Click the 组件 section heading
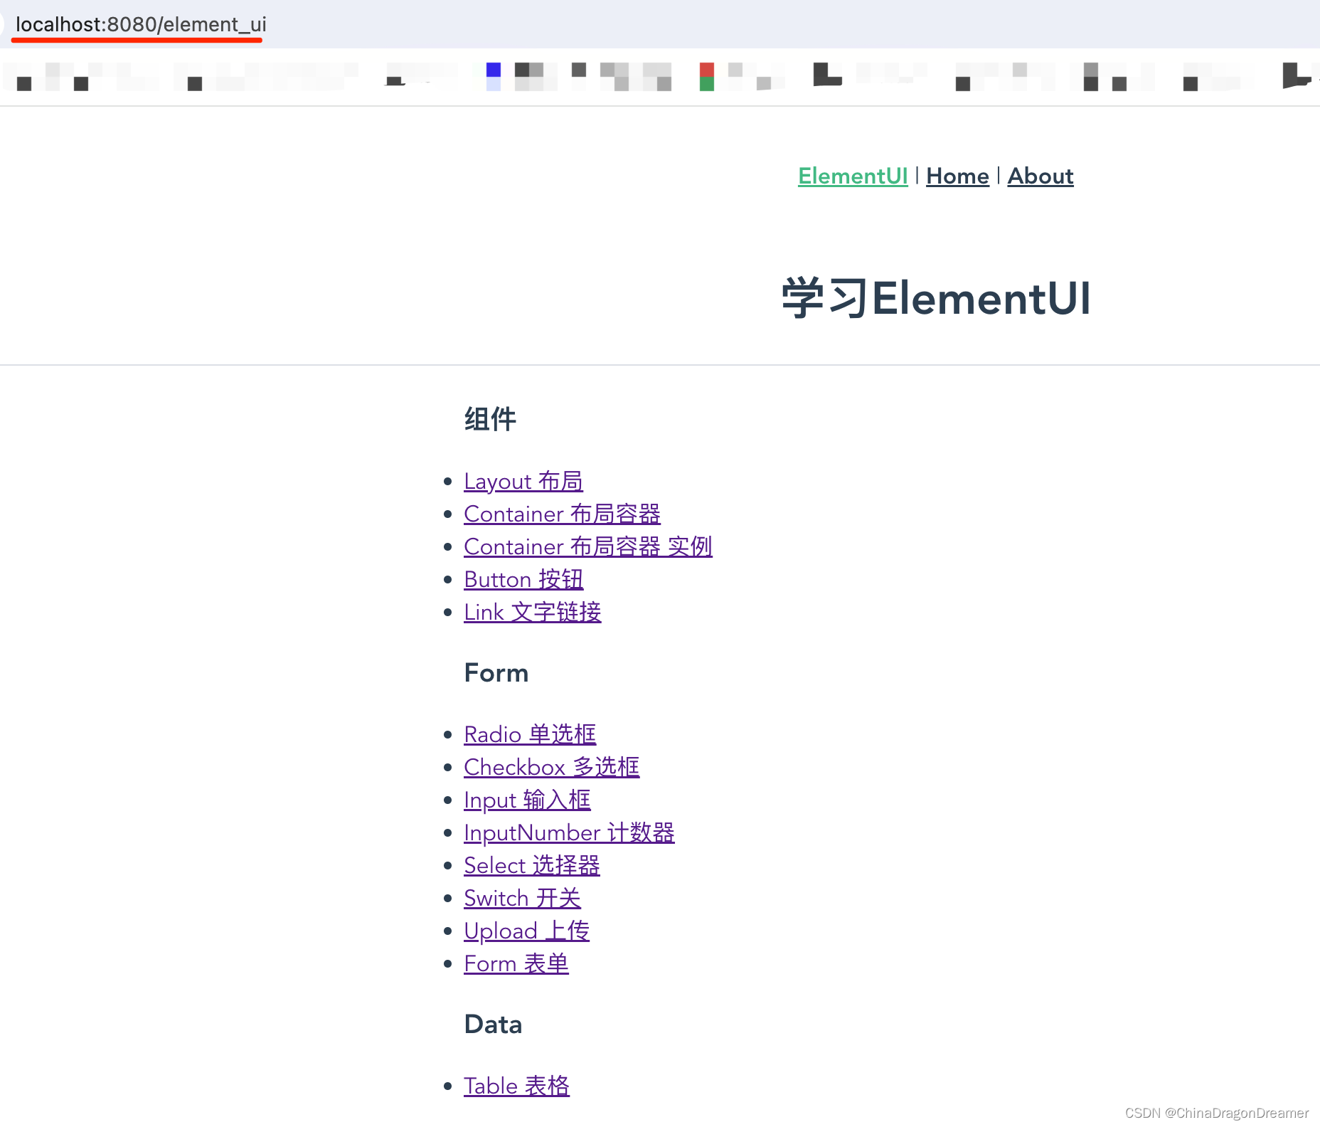Screen dimensions: 1320x1127 [x=490, y=419]
